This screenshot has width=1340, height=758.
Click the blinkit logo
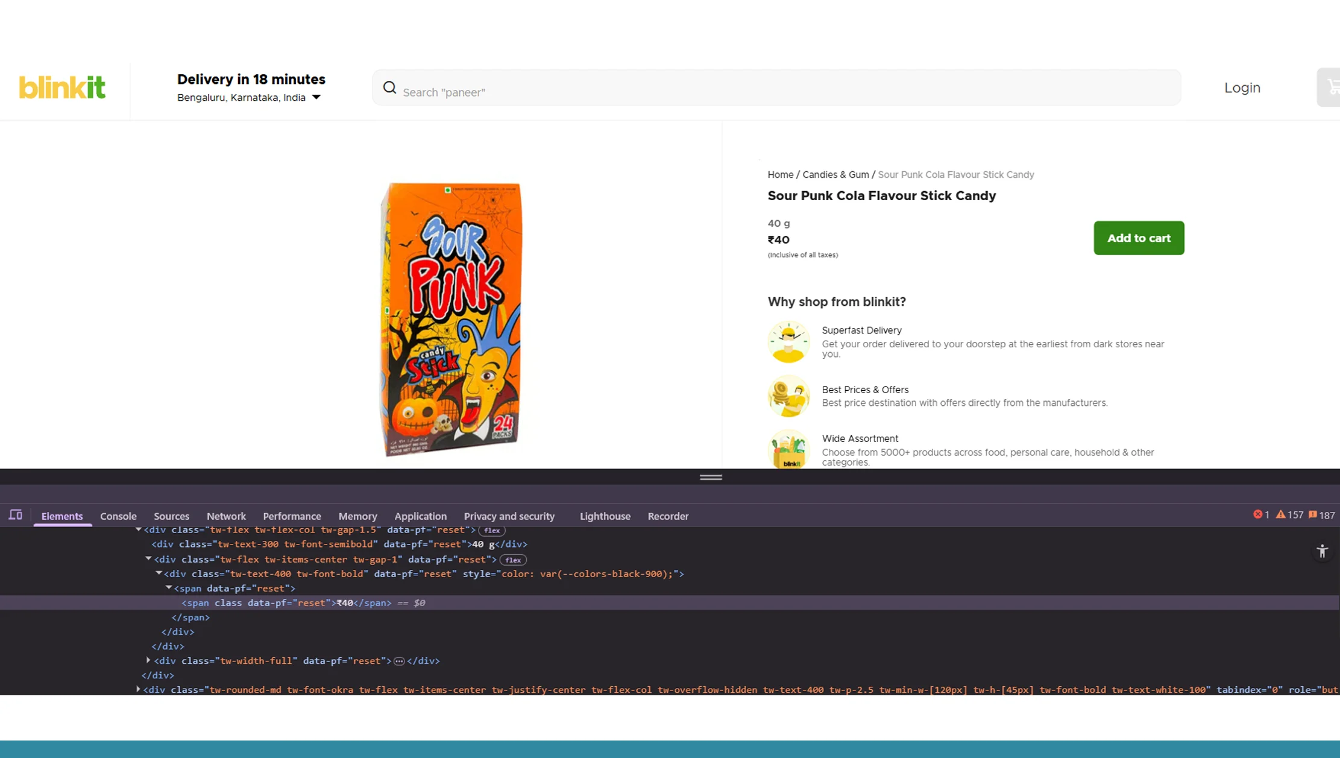click(62, 87)
